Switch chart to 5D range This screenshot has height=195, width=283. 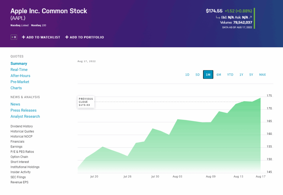197,75
